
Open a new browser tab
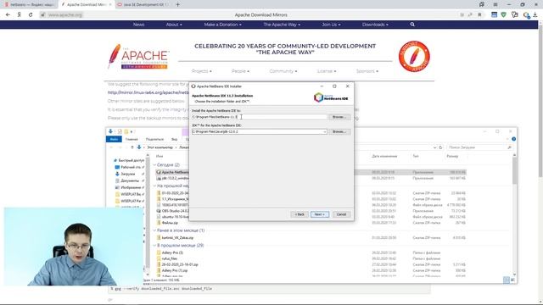[177, 4]
